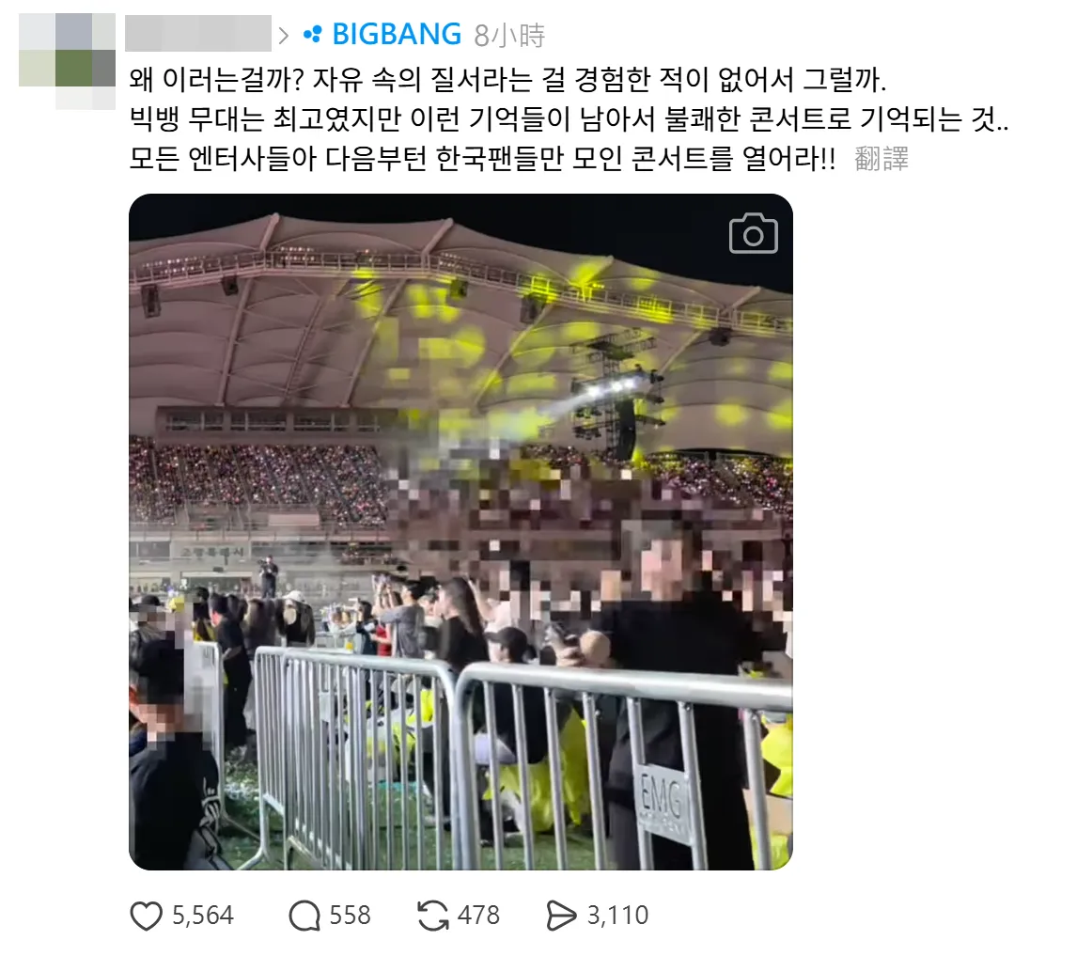Viewport: 1092px width, 956px height.
Task: View the 558 replies count
Action: (350, 916)
